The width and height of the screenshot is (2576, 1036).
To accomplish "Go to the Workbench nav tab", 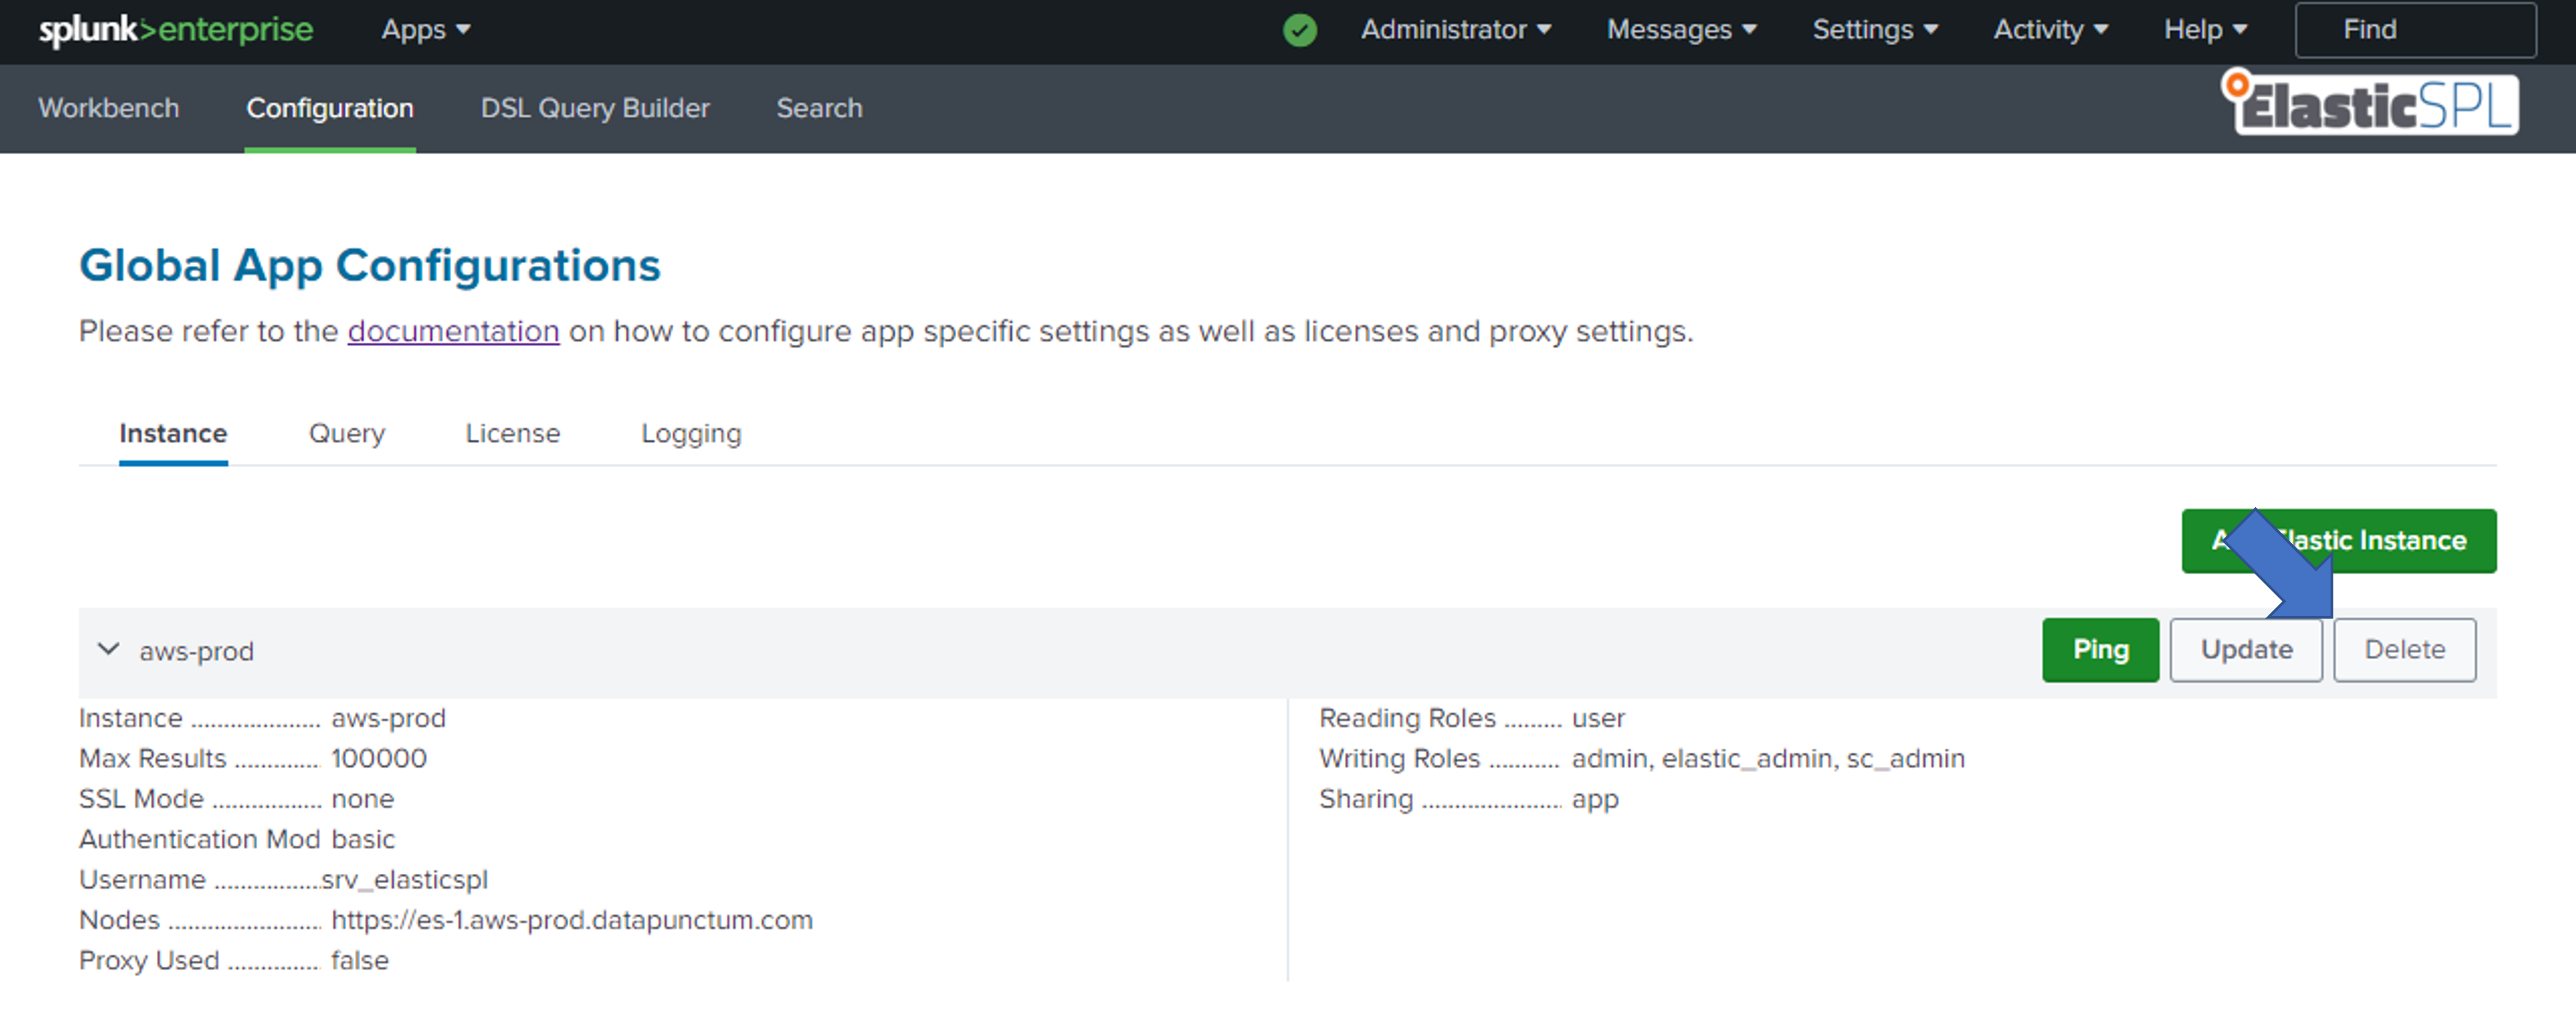I will pos(109,108).
